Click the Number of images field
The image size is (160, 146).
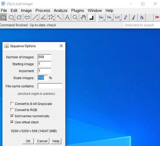pos(44,57)
